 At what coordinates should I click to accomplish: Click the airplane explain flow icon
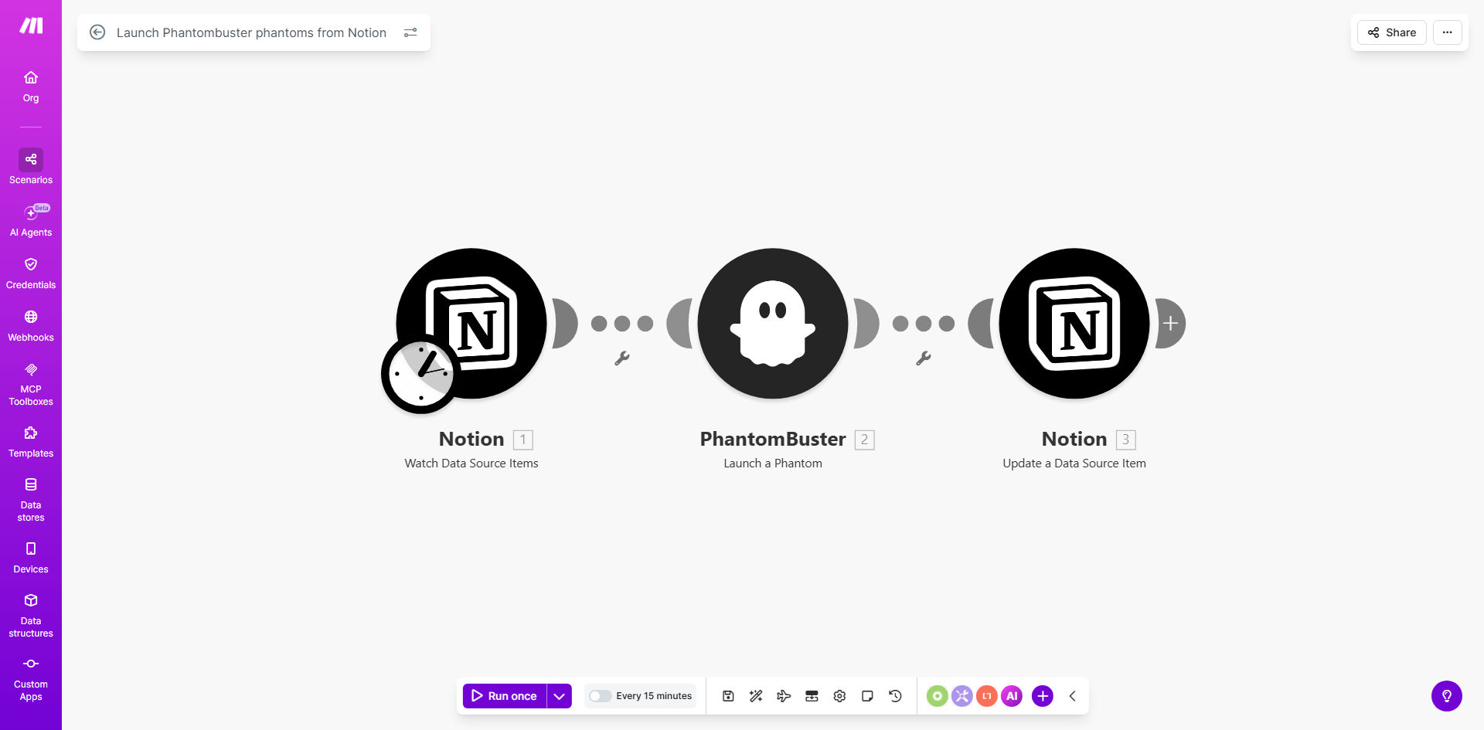pyautogui.click(x=784, y=696)
